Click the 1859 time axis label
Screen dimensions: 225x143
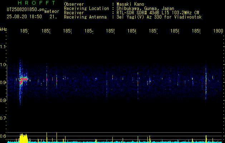196,31
